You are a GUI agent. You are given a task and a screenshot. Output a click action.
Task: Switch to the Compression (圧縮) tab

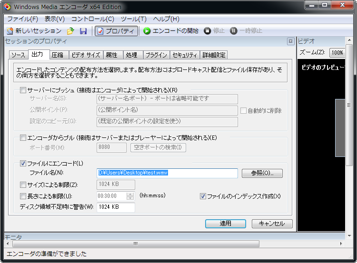[58, 55]
